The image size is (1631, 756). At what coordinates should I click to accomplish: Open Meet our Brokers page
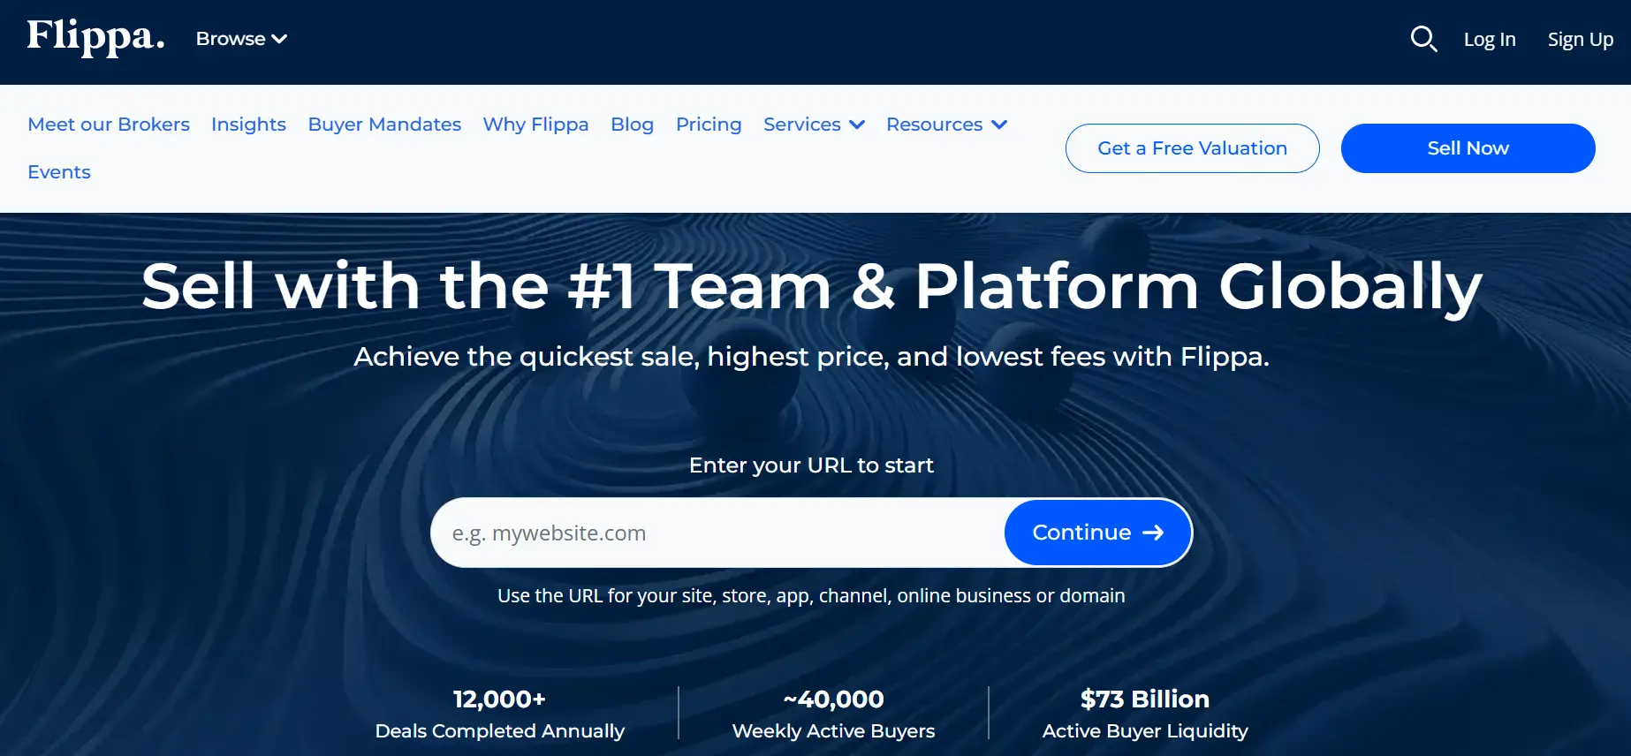click(x=109, y=125)
